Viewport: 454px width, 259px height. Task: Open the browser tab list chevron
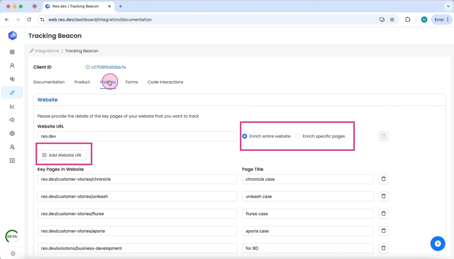point(448,6)
